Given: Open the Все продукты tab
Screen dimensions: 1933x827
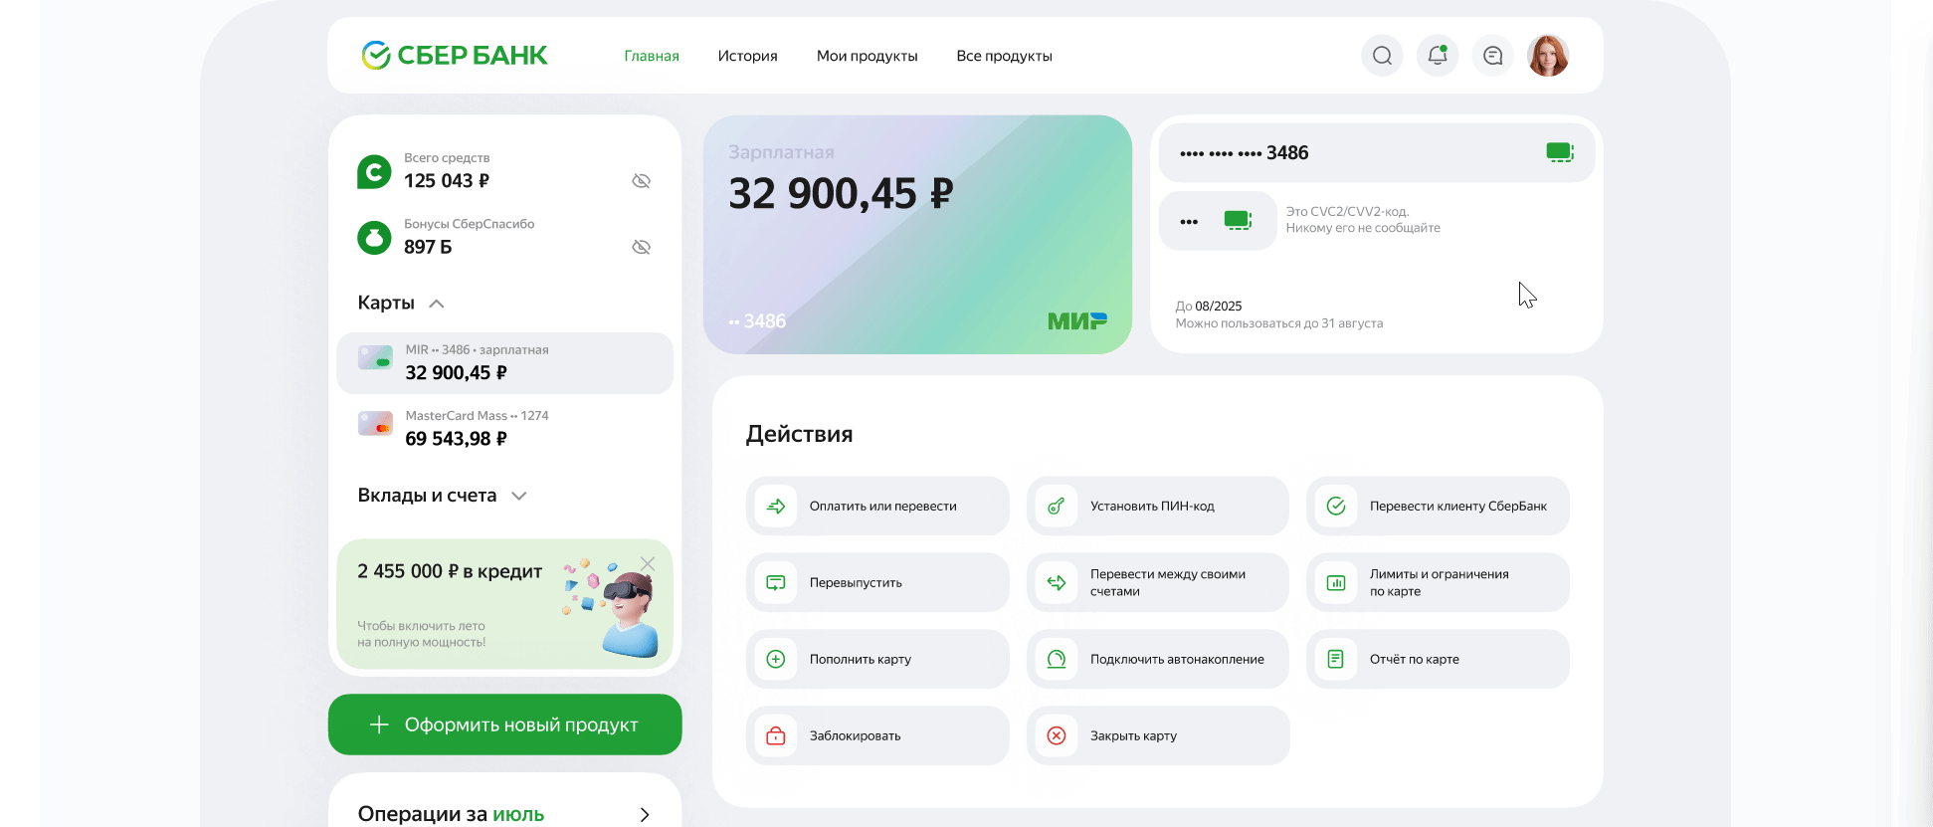Looking at the screenshot, I should 1005,56.
